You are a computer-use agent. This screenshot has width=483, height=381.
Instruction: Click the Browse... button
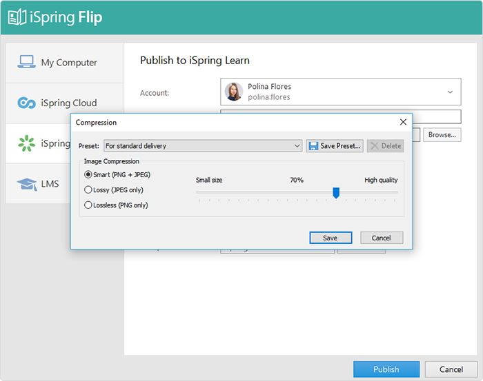tap(442, 135)
